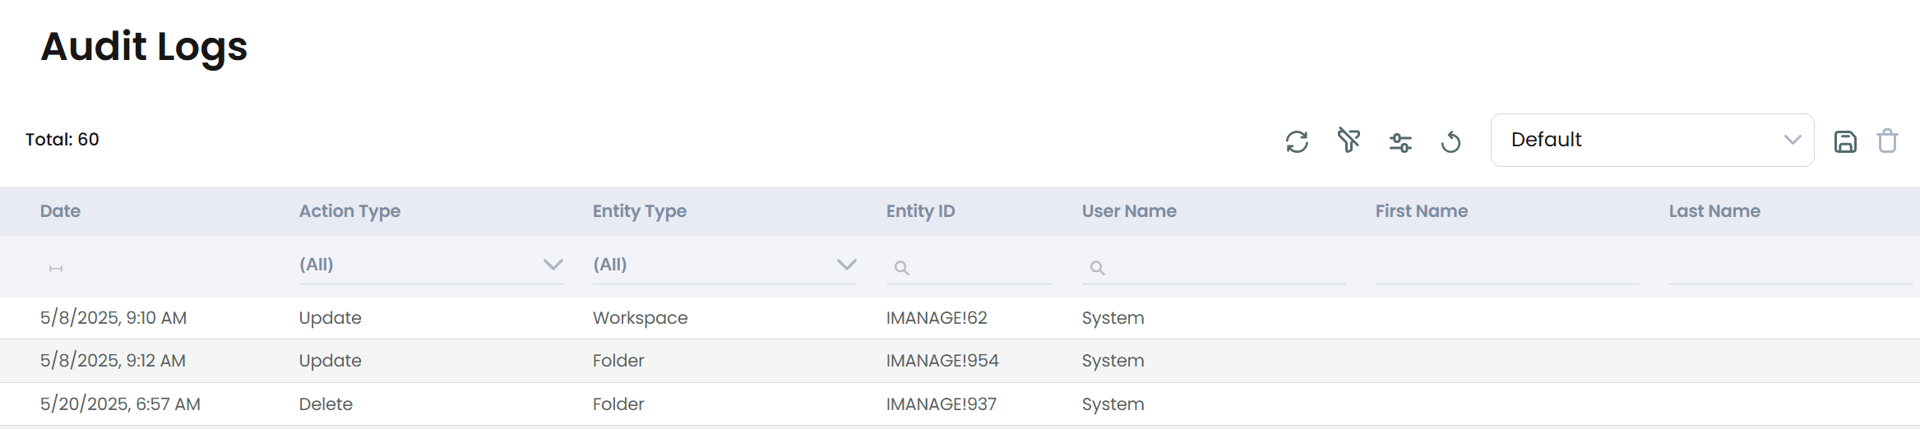Click the Audit Logs page heading

coord(144,47)
